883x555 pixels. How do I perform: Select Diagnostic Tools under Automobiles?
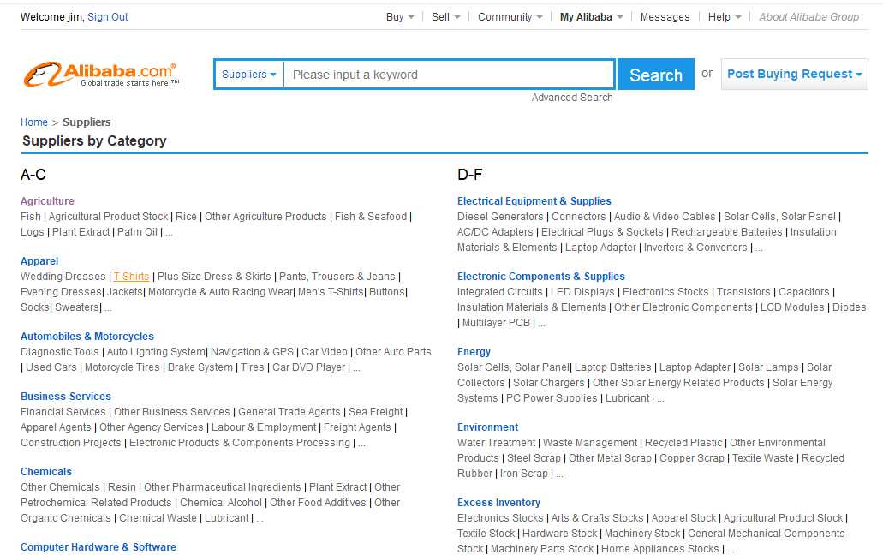click(60, 352)
